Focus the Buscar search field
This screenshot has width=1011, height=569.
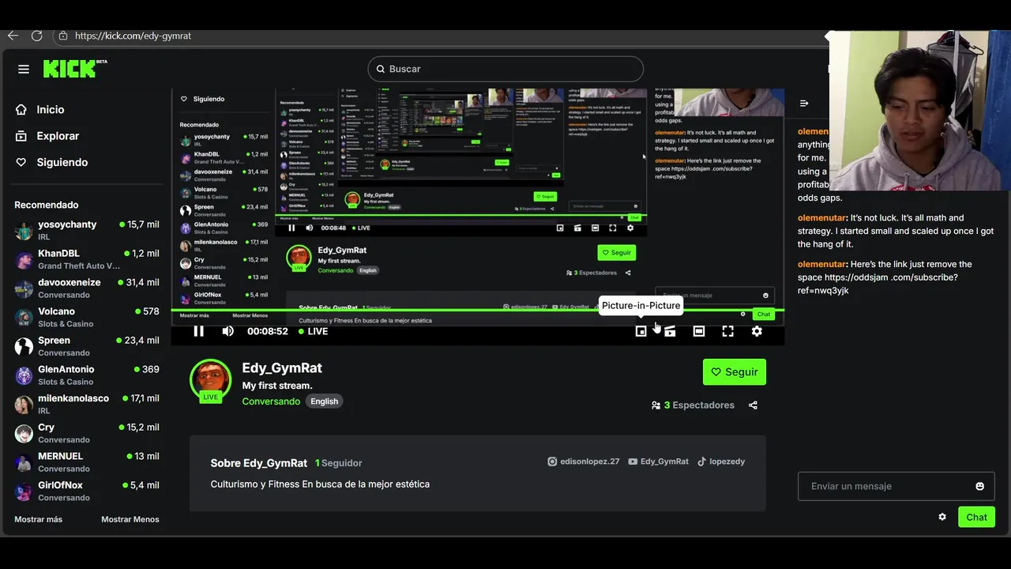click(x=505, y=69)
